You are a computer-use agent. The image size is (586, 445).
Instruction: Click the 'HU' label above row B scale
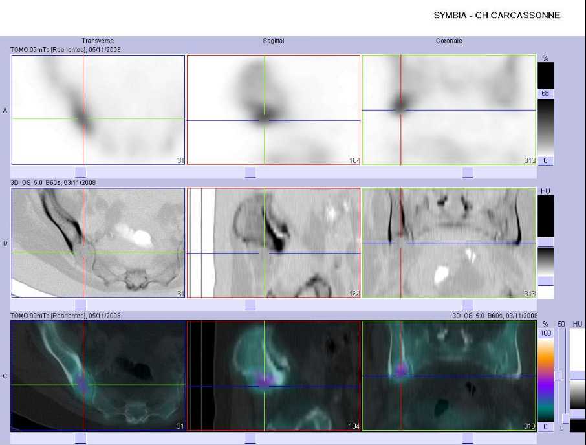pyautogui.click(x=545, y=191)
